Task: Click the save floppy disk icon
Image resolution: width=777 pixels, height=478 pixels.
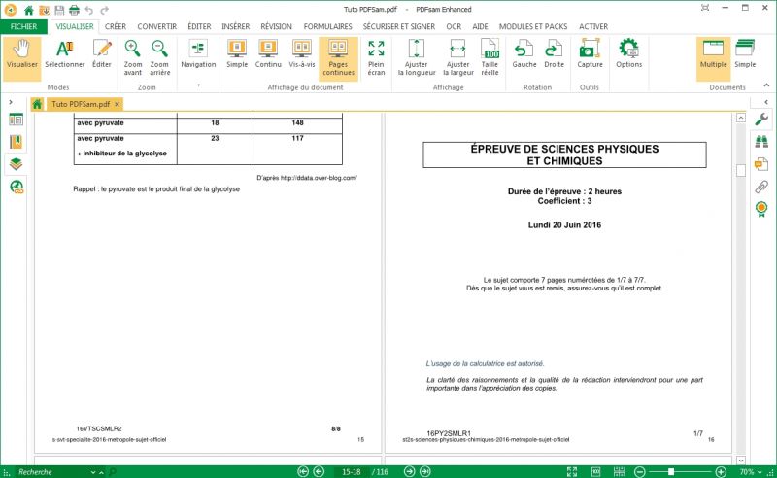Action: point(59,10)
